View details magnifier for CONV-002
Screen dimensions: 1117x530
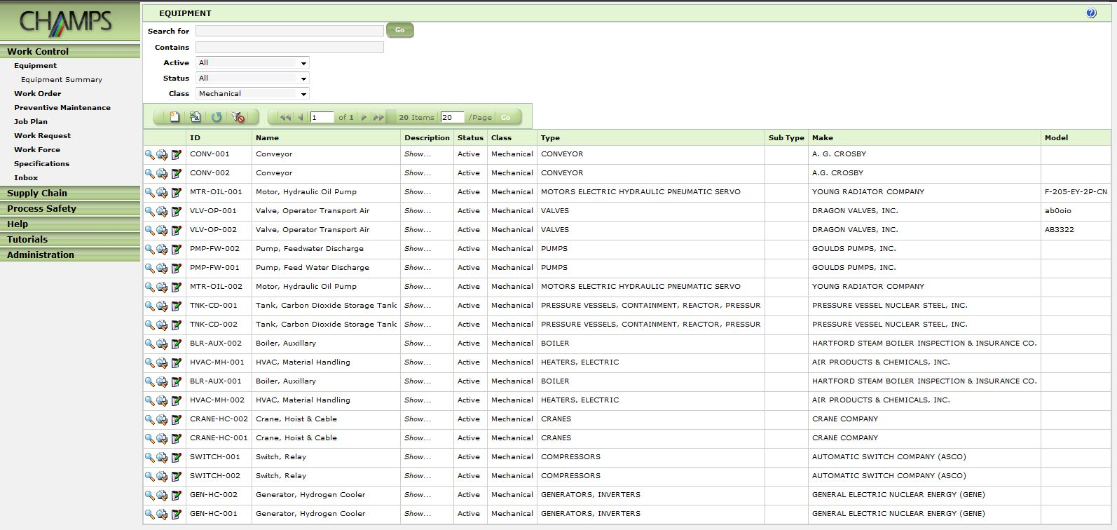[149, 173]
